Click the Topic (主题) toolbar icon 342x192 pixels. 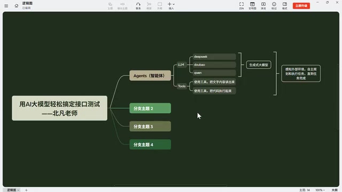[x=110, y=6]
